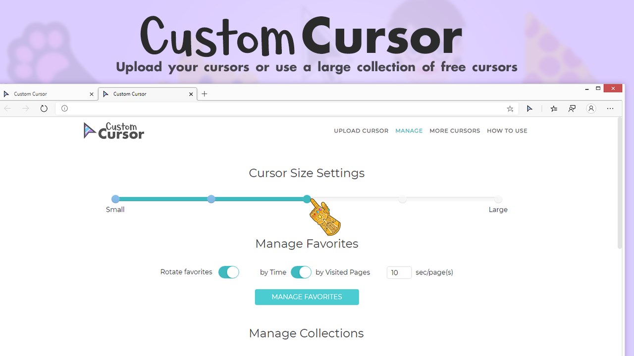This screenshot has height=356, width=634.
Task: Click the "by Time" label
Action: [273, 272]
